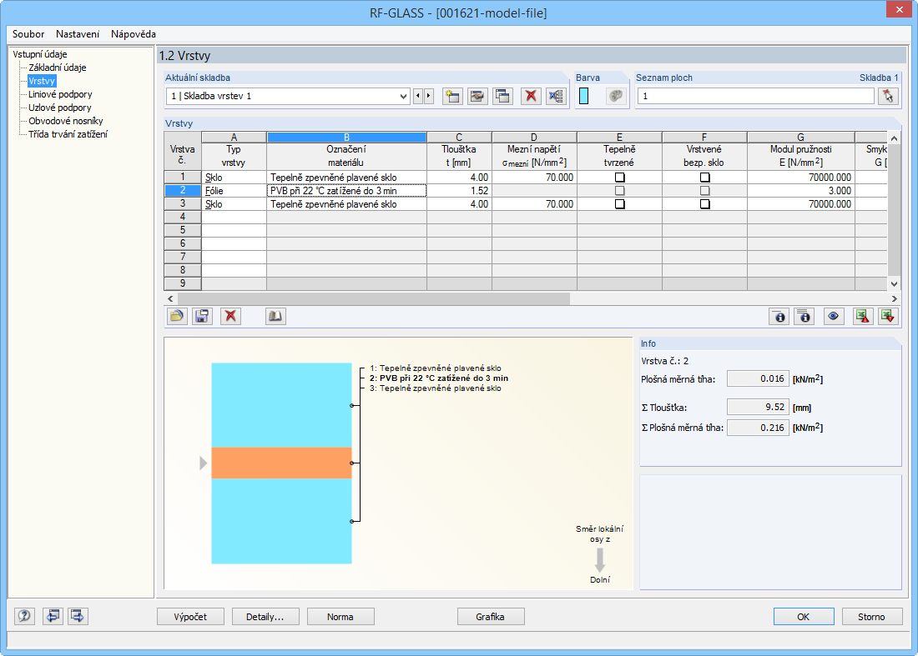
Task: Click the Seznam ploch input field
Action: (x=756, y=96)
